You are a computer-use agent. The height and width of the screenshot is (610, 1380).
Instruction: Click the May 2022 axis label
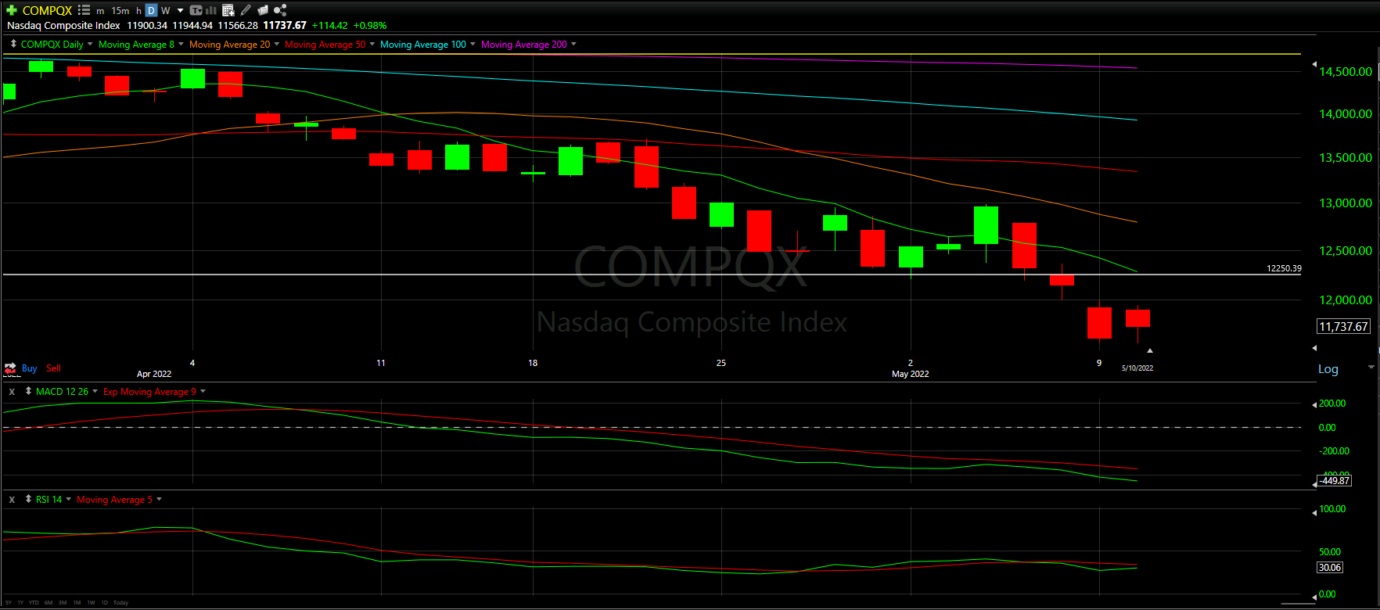tap(911, 374)
